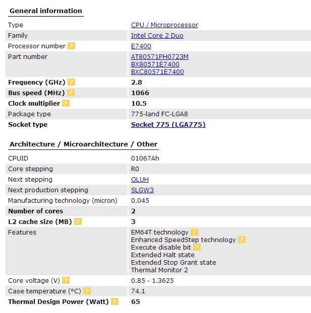
Task: Click the help icon beside Processor number
Action: click(71, 46)
